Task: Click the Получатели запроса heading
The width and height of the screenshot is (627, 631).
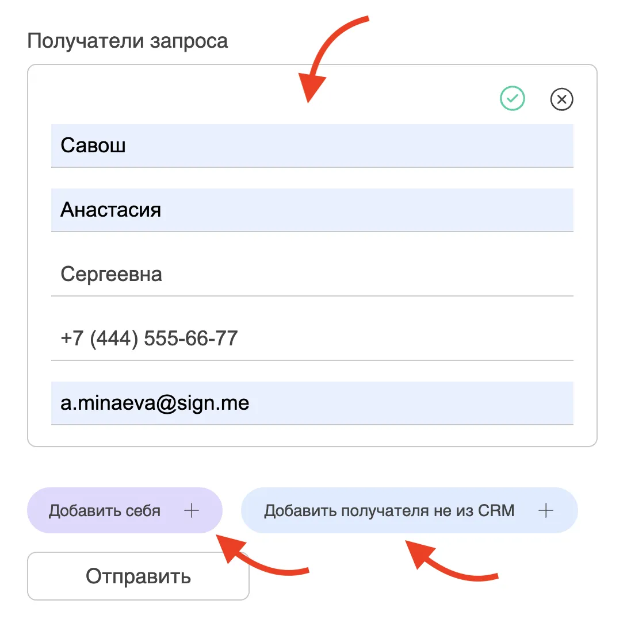Action: [127, 41]
